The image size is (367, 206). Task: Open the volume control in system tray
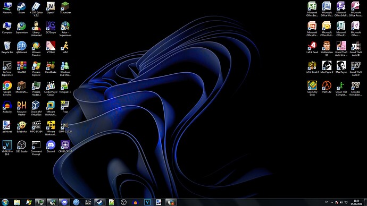coord(341,202)
